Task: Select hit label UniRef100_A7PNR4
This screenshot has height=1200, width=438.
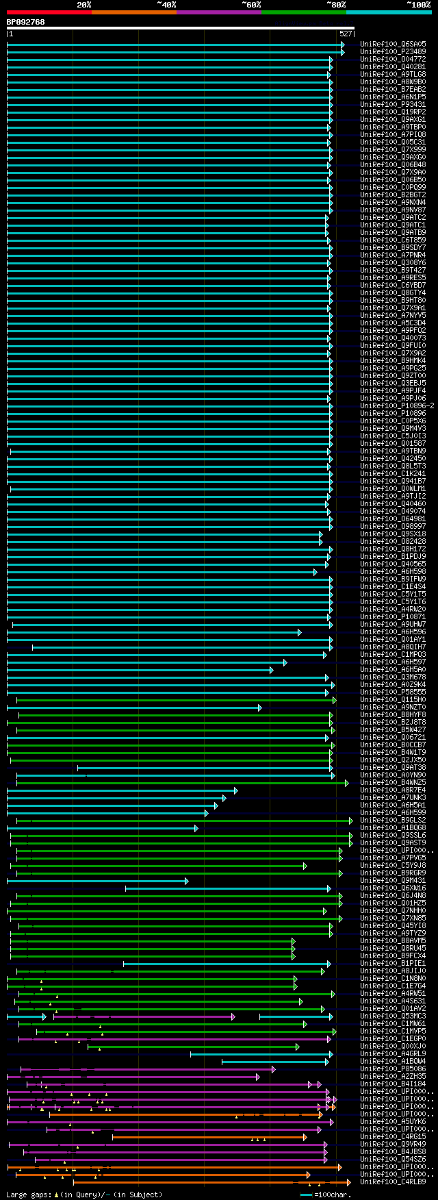Action: pos(393,255)
